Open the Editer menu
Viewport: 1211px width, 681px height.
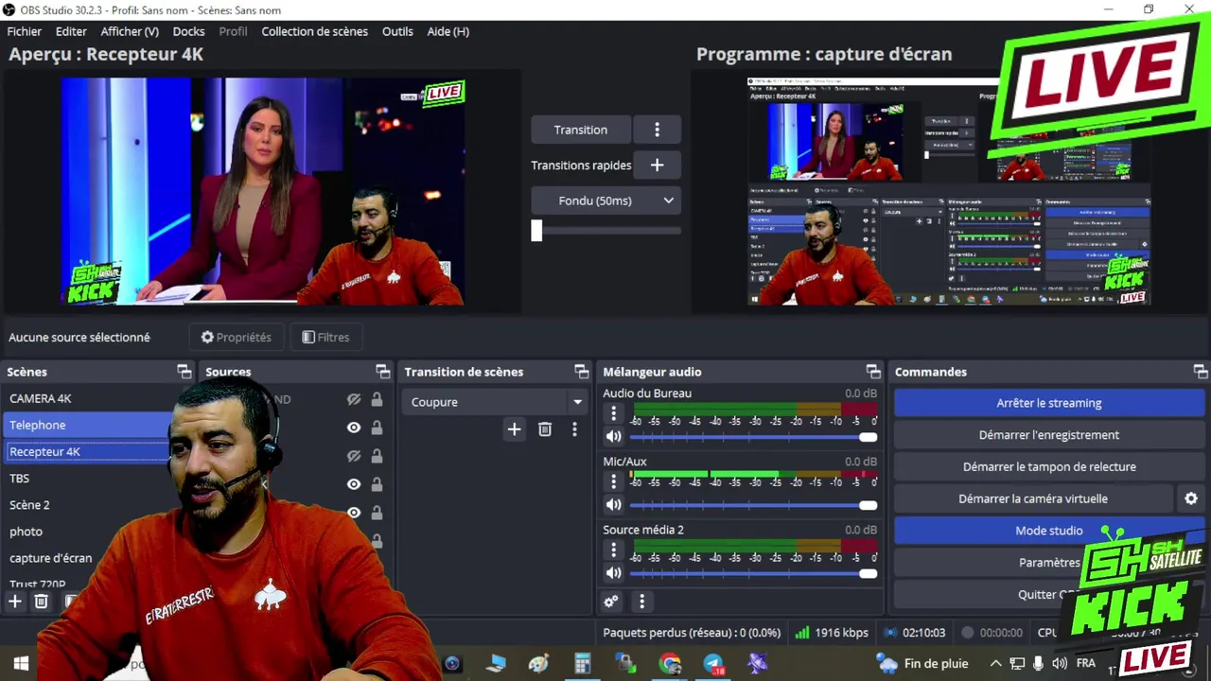click(x=71, y=31)
